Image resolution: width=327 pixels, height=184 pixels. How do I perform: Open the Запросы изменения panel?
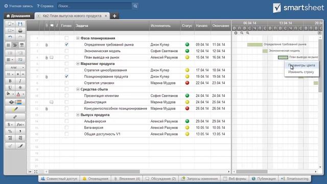click(x=200, y=179)
